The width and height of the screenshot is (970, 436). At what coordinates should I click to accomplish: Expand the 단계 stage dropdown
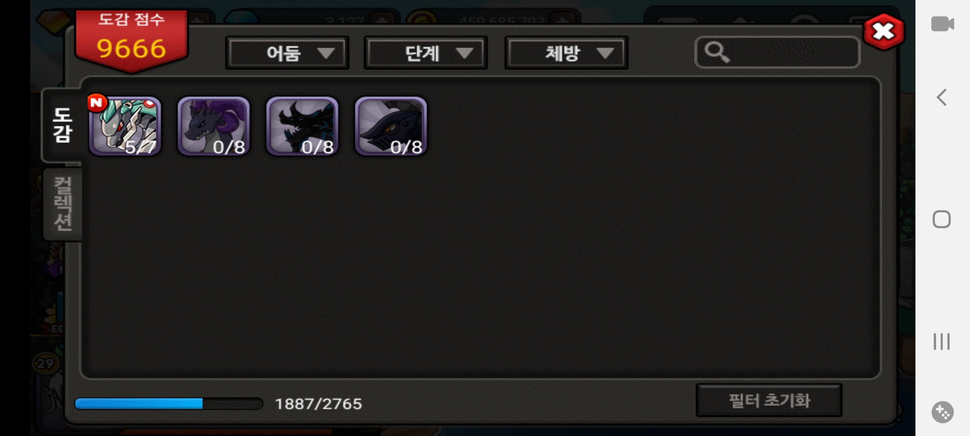click(x=426, y=53)
